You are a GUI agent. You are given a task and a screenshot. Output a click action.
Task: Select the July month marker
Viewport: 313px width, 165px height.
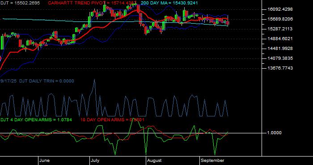(95, 161)
